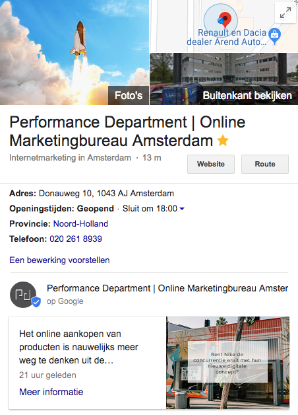Click the blue shopping bag marker on map

coord(274,36)
